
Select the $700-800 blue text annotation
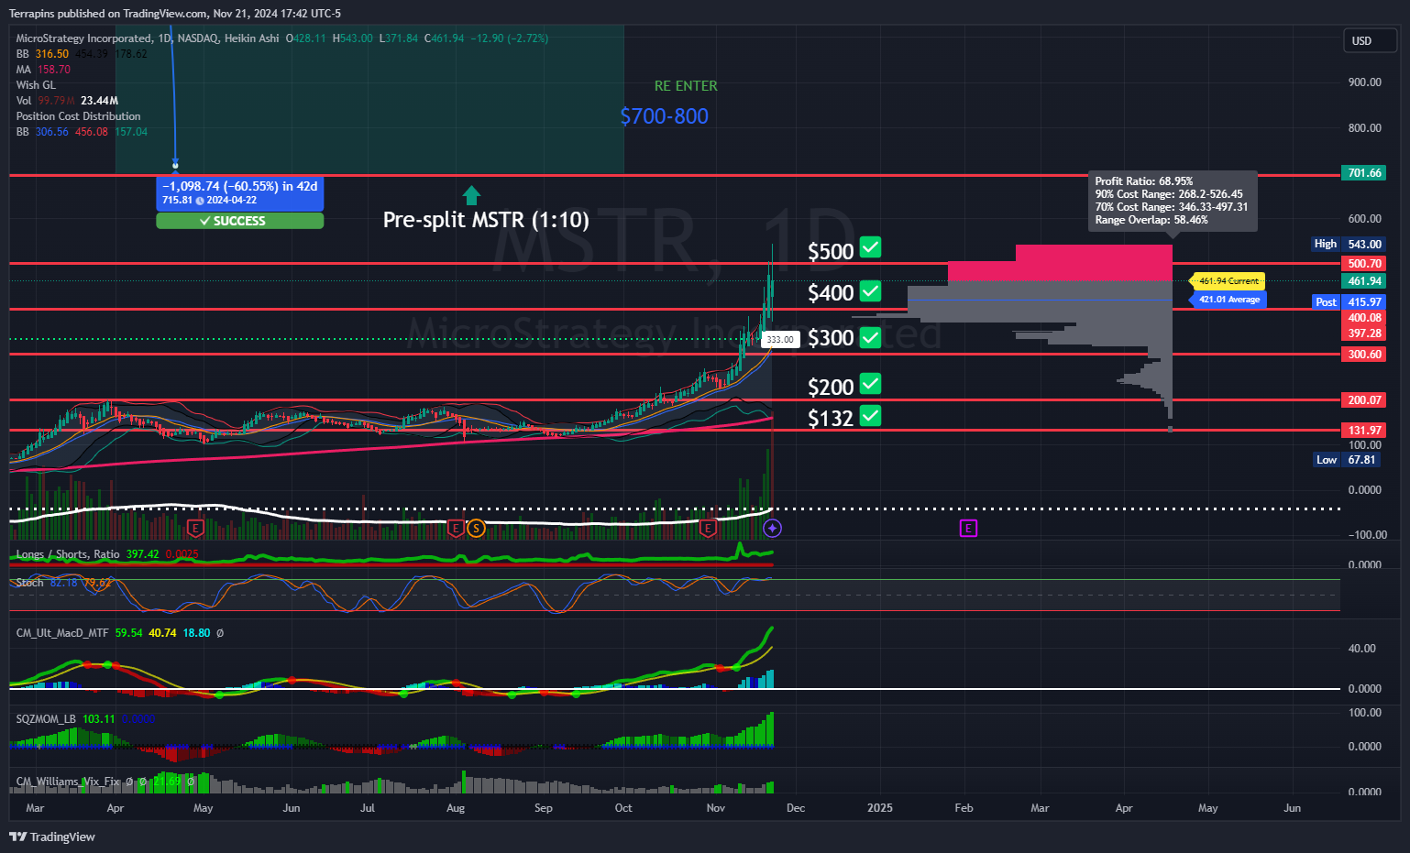(x=664, y=116)
